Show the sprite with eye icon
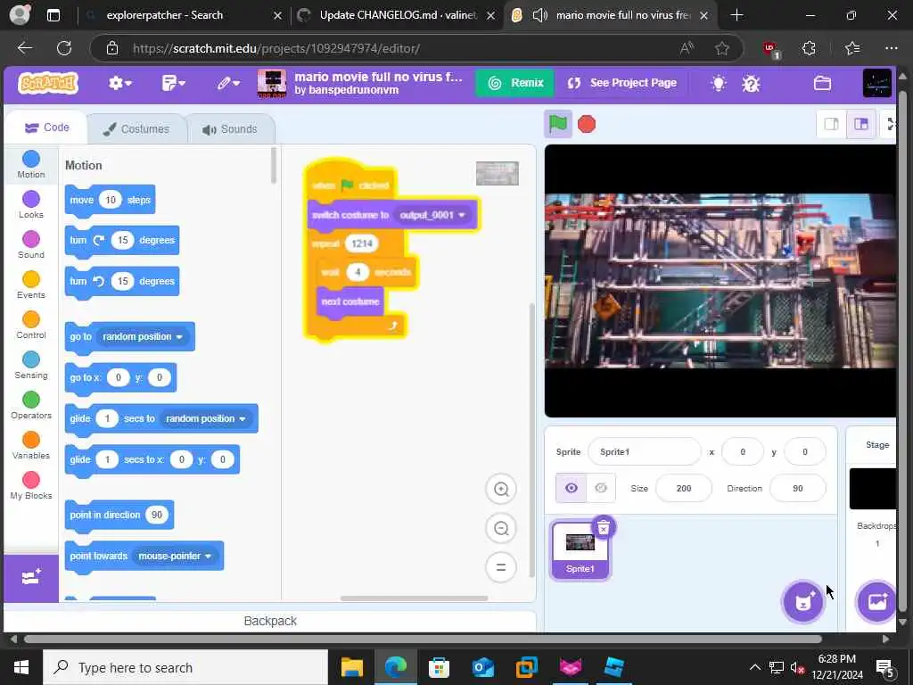Image resolution: width=913 pixels, height=685 pixels. click(572, 488)
